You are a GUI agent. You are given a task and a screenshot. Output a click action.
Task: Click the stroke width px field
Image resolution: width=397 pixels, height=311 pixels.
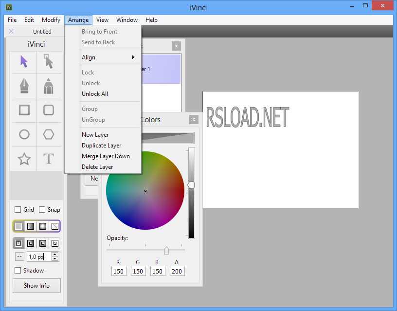39,256
